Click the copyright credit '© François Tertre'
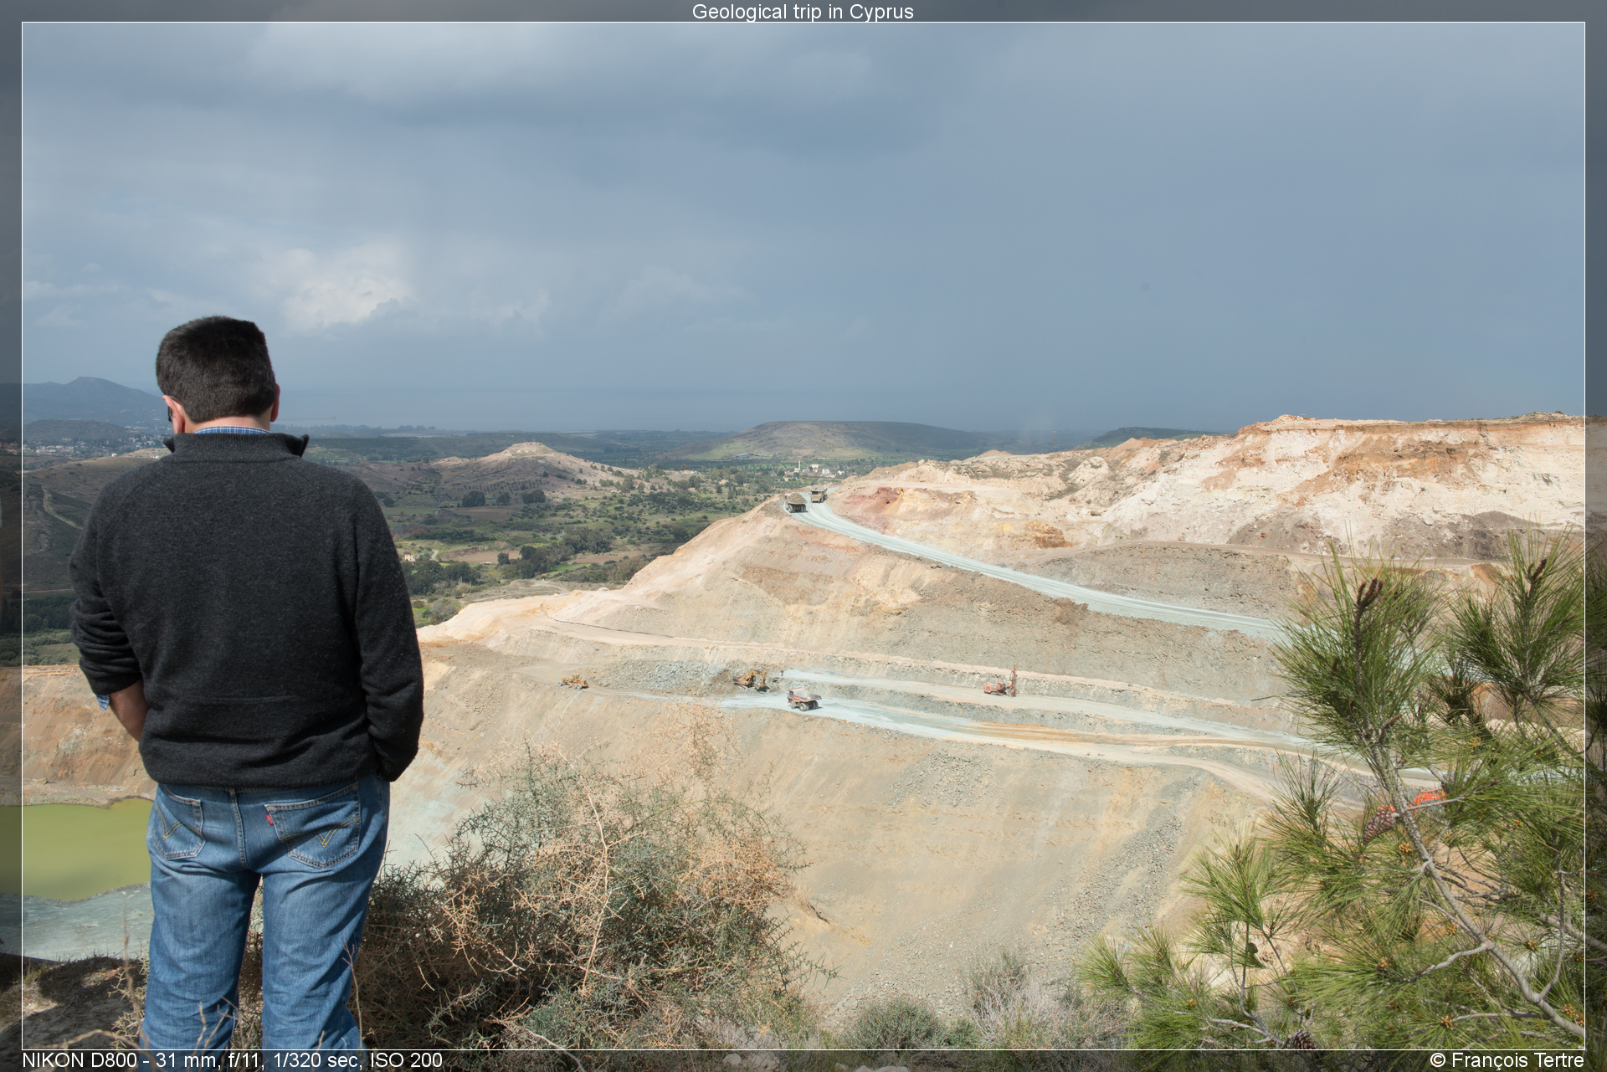The width and height of the screenshot is (1607, 1072). click(x=1507, y=1060)
